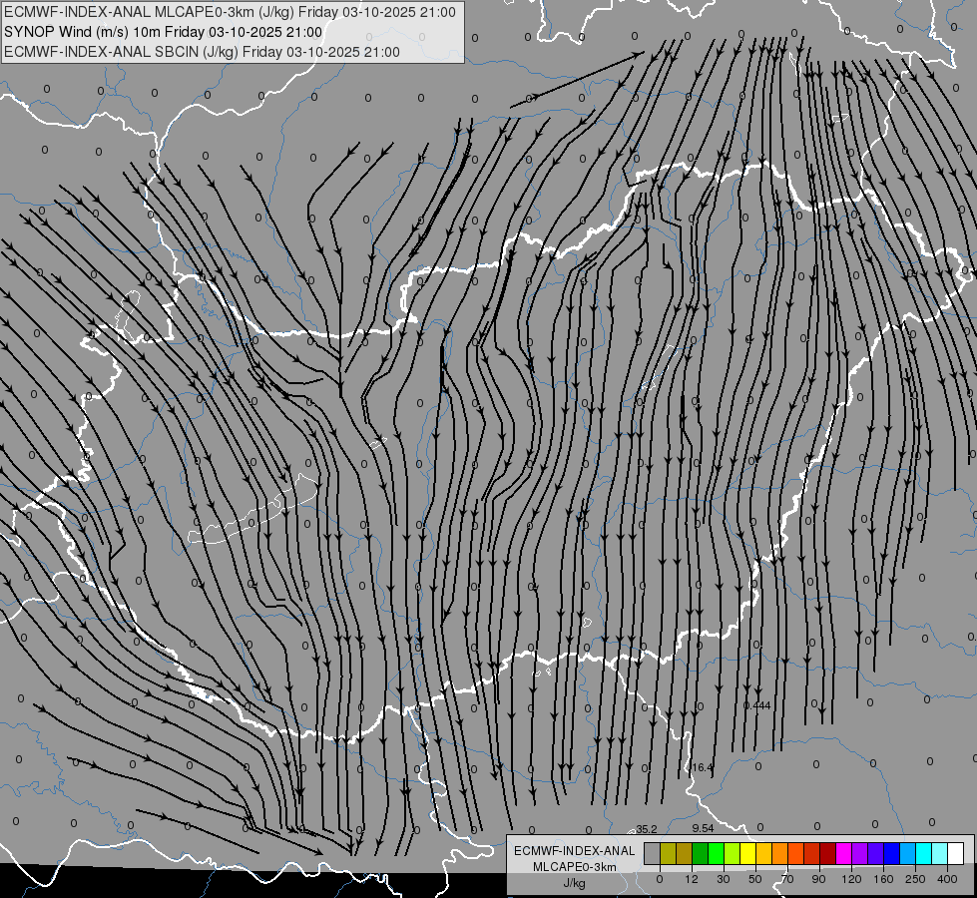The width and height of the screenshot is (977, 898).
Task: Click the MLCAPE0-3km label in the legend
Action: [574, 867]
